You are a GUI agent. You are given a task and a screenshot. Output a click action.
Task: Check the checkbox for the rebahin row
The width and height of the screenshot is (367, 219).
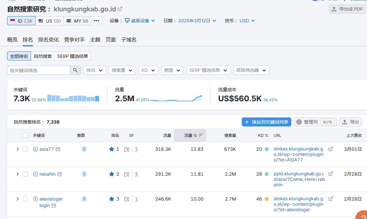coord(25,174)
